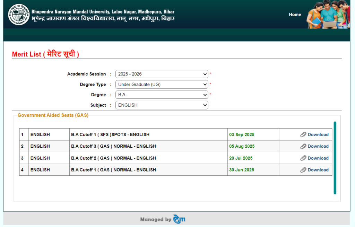355x227 pixels.
Task: Select text B.A Cutoff 1 ( GAS ) NORMAL - ENGLISH
Action: [113, 170]
